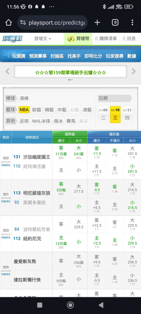
Task: Show next banner with right arrow
Action: (x=133, y=71)
